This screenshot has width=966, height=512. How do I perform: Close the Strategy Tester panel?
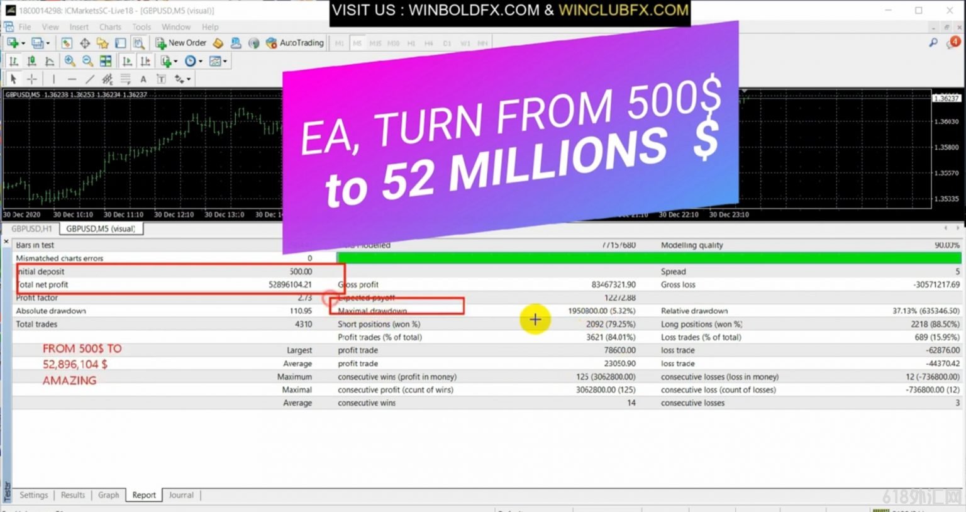[6, 242]
